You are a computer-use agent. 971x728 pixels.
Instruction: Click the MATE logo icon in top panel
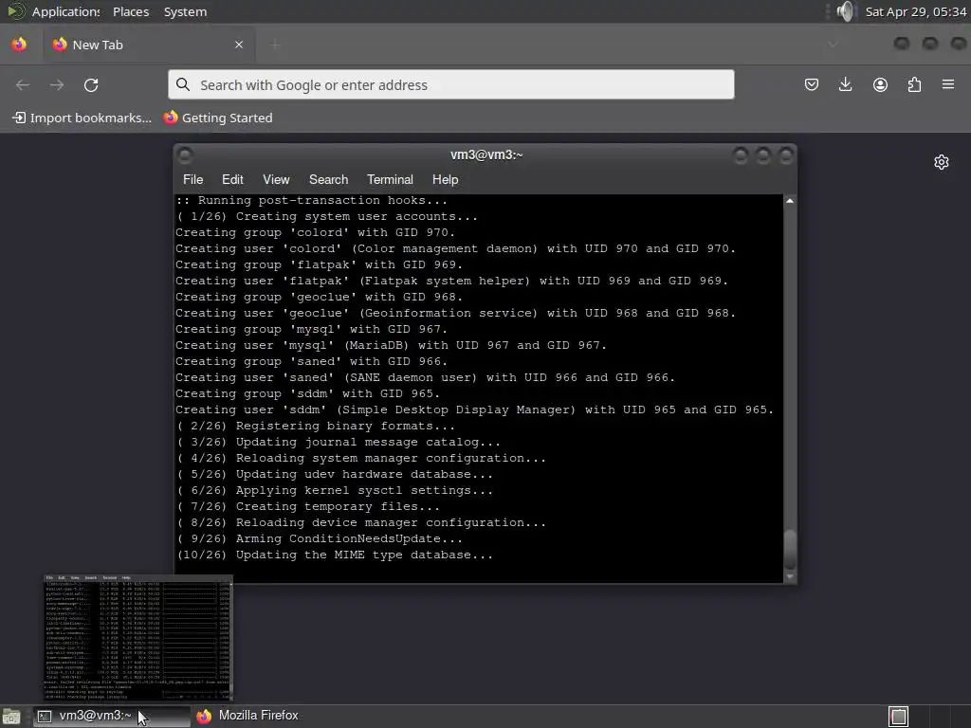16,11
